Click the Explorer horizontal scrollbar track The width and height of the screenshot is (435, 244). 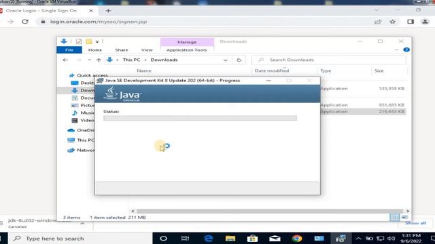pos(270,211)
